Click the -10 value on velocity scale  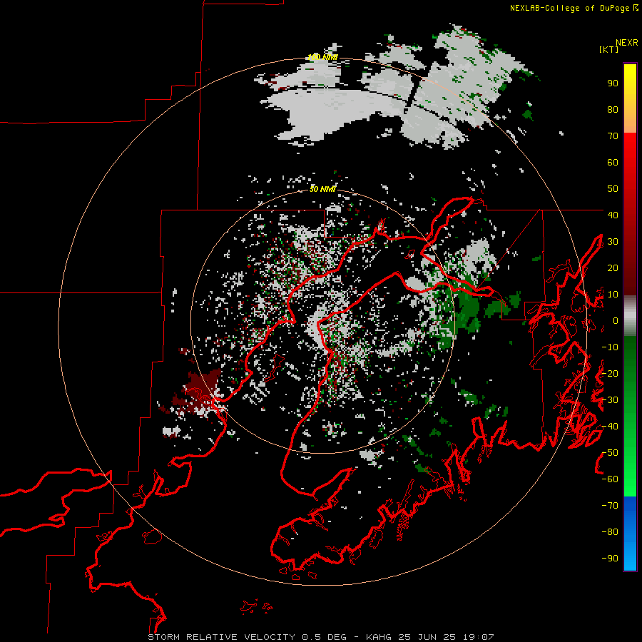[610, 347]
